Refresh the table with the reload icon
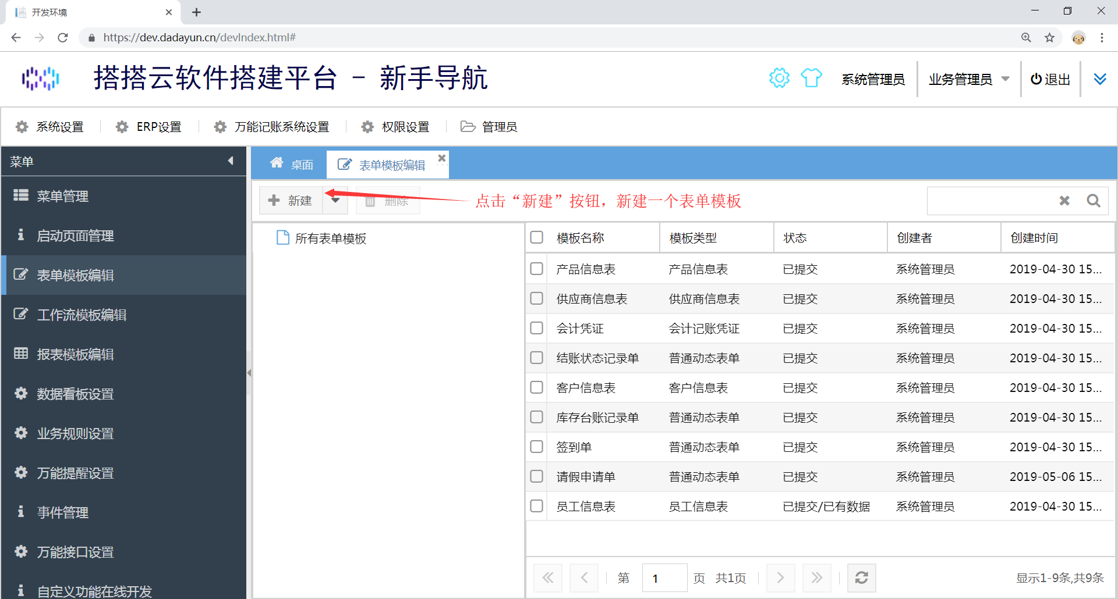The height and width of the screenshot is (599, 1118). [x=862, y=578]
